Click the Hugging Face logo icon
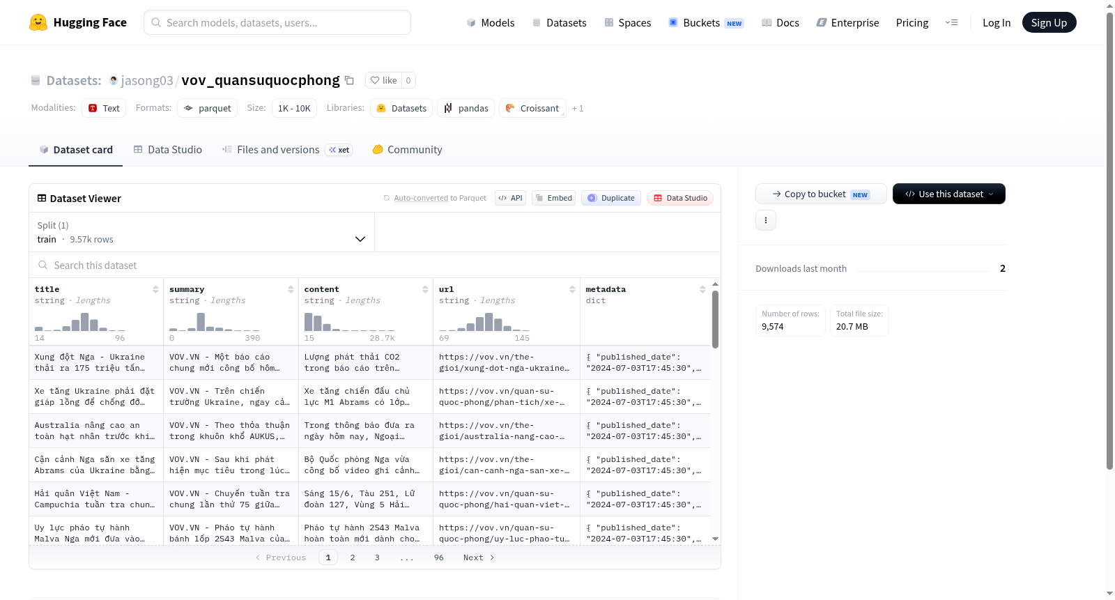The height and width of the screenshot is (600, 1115). click(x=38, y=22)
